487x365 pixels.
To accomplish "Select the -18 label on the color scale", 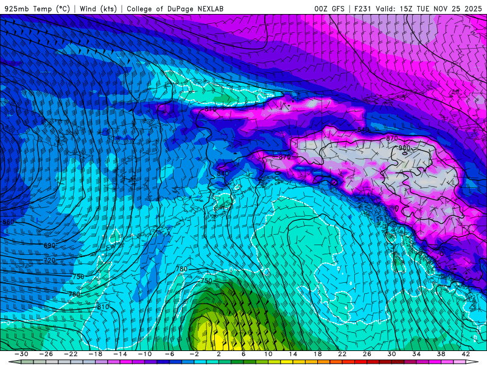I will click(96, 354).
